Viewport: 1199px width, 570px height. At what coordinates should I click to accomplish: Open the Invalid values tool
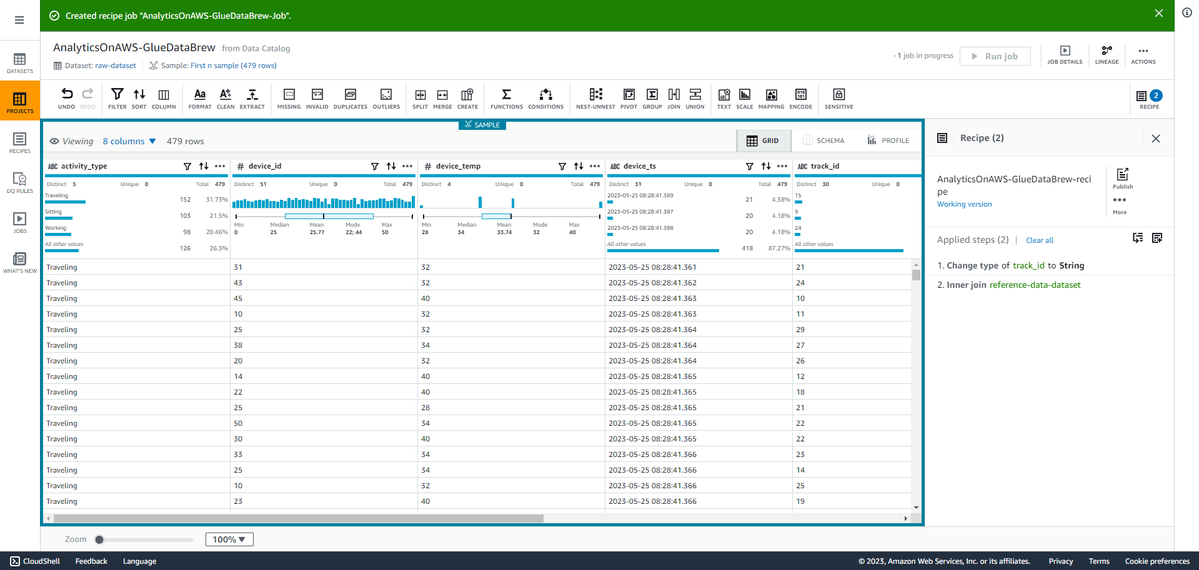point(317,99)
